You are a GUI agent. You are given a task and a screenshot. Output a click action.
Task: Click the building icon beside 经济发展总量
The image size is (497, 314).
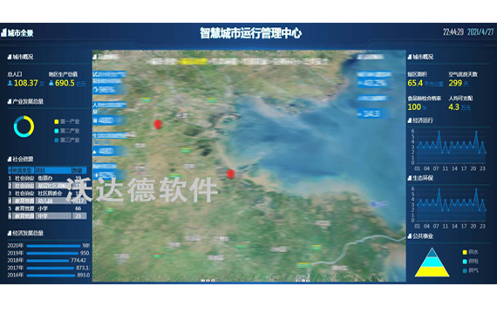click(x=10, y=233)
